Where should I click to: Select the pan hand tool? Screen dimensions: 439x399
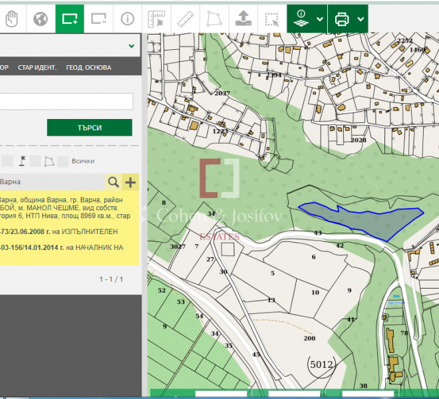tap(12, 19)
